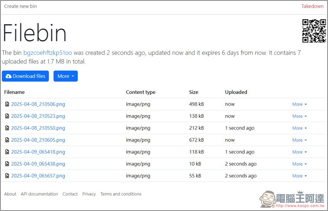This screenshot has height=211, width=328.
Task: Click file icon beside 2025-04-09_065418.png
Action: [x=7, y=152]
